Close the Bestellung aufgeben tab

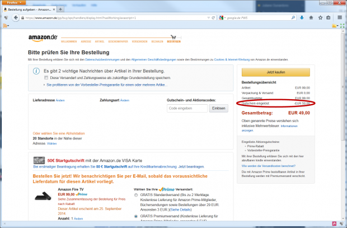tap(54, 10)
